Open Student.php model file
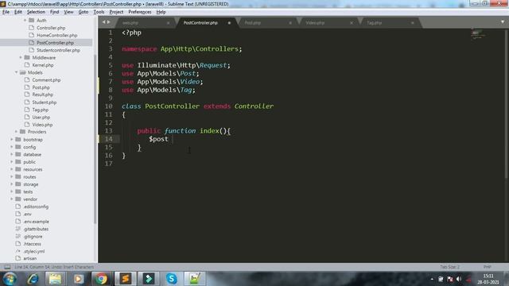 [x=45, y=102]
